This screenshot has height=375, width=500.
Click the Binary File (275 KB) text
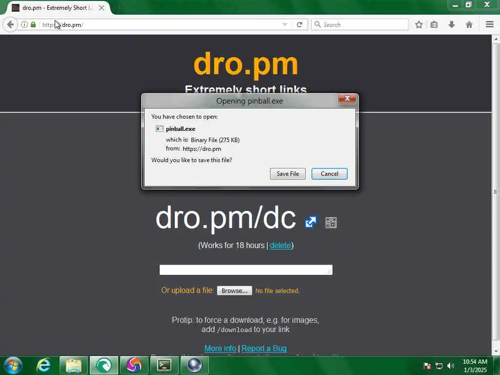click(215, 140)
